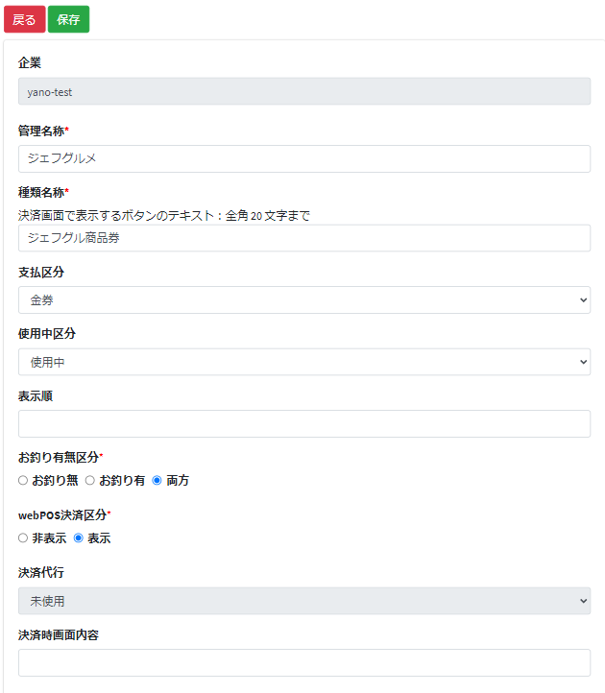The height and width of the screenshot is (693, 605).
Task: Expand the 使用中区分 dropdown
Action: point(303,362)
